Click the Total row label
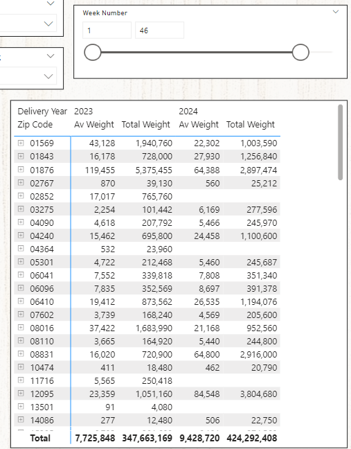The height and width of the screenshot is (449, 351). 40,438
